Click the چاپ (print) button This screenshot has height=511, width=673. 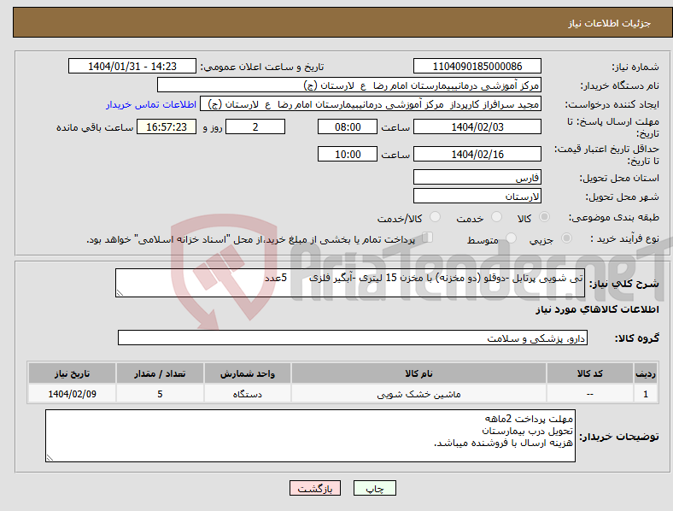click(x=375, y=488)
